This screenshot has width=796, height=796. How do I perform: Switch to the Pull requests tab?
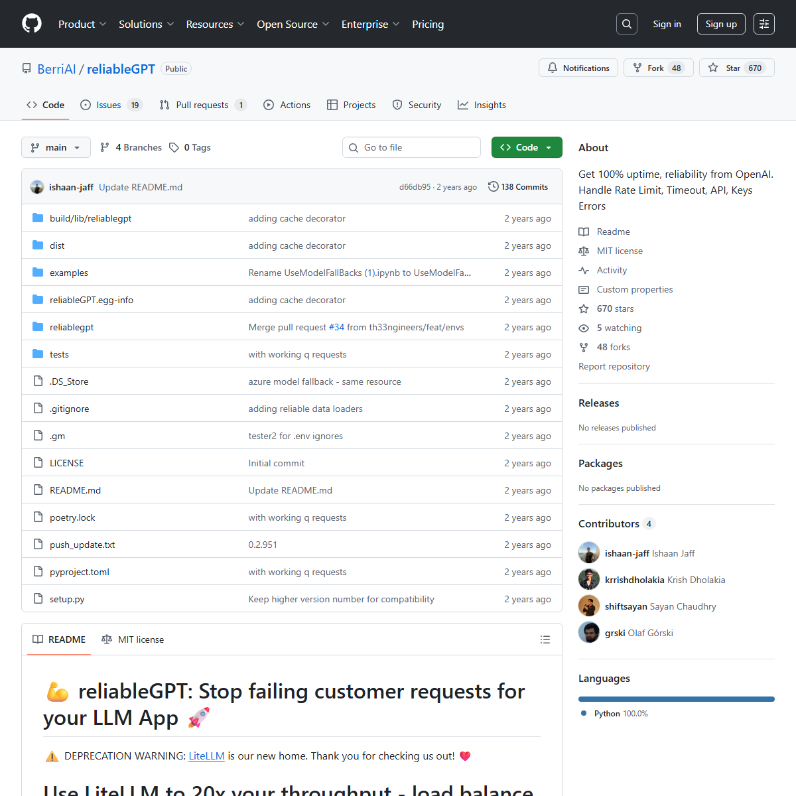pyautogui.click(x=203, y=105)
